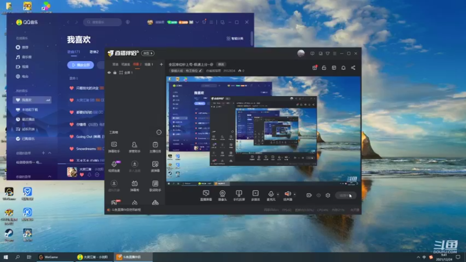Viewport: 466px width, 262px height.
Task: Collapse favorited playlists section in QQ Music
Action: (x=50, y=176)
